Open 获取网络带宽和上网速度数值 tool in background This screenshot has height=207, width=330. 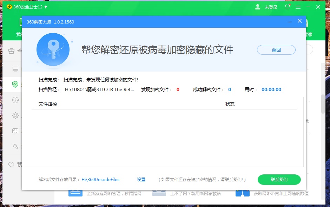[281, 194]
